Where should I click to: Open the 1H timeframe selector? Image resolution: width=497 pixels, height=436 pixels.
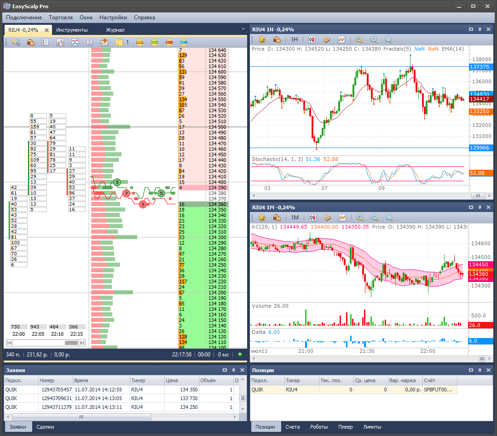point(294,40)
